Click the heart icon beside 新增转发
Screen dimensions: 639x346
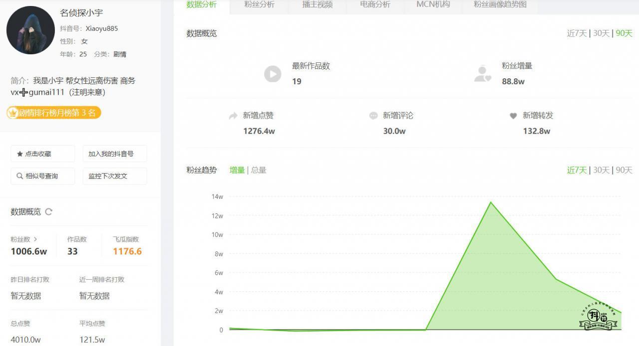513,116
